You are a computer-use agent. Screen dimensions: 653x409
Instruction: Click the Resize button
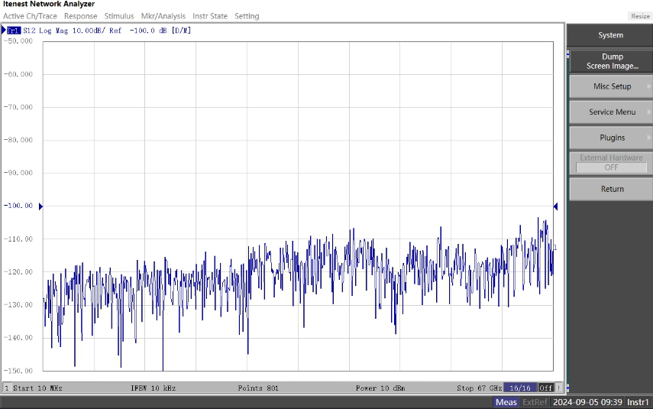pos(639,16)
